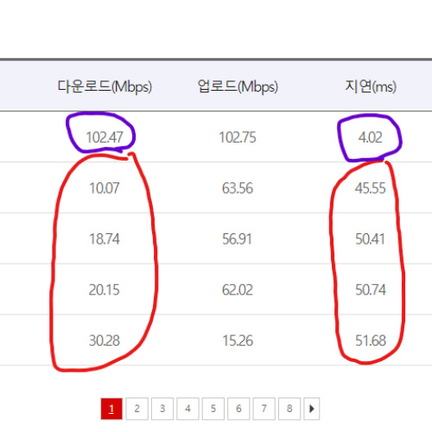Select download value 18.74

[105, 239]
